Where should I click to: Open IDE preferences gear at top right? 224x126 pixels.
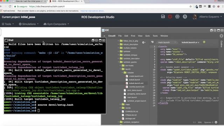[x=221, y=36]
